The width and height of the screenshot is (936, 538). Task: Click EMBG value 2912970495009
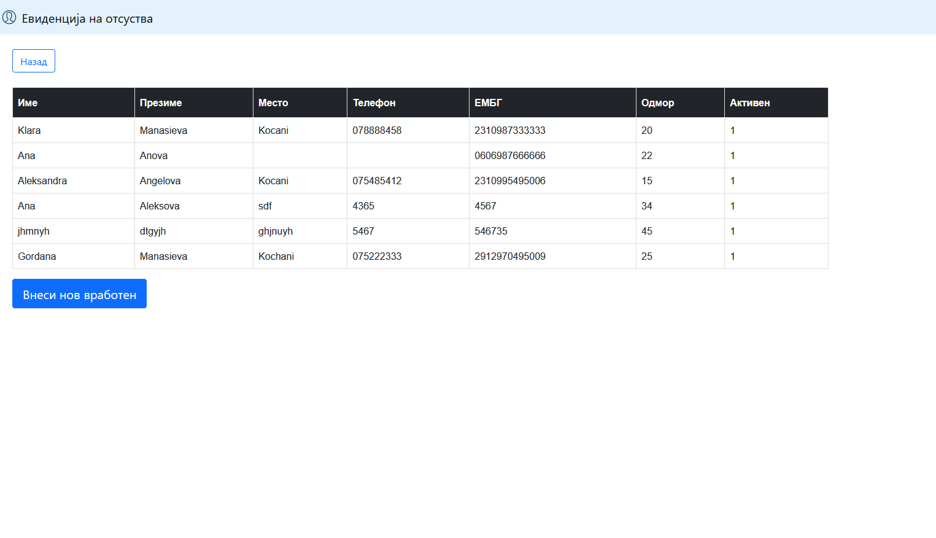pyautogui.click(x=509, y=257)
